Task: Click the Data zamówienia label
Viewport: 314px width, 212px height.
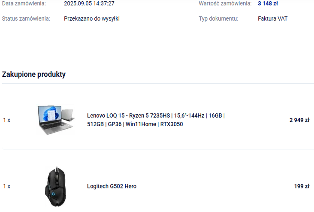Action: point(24,3)
